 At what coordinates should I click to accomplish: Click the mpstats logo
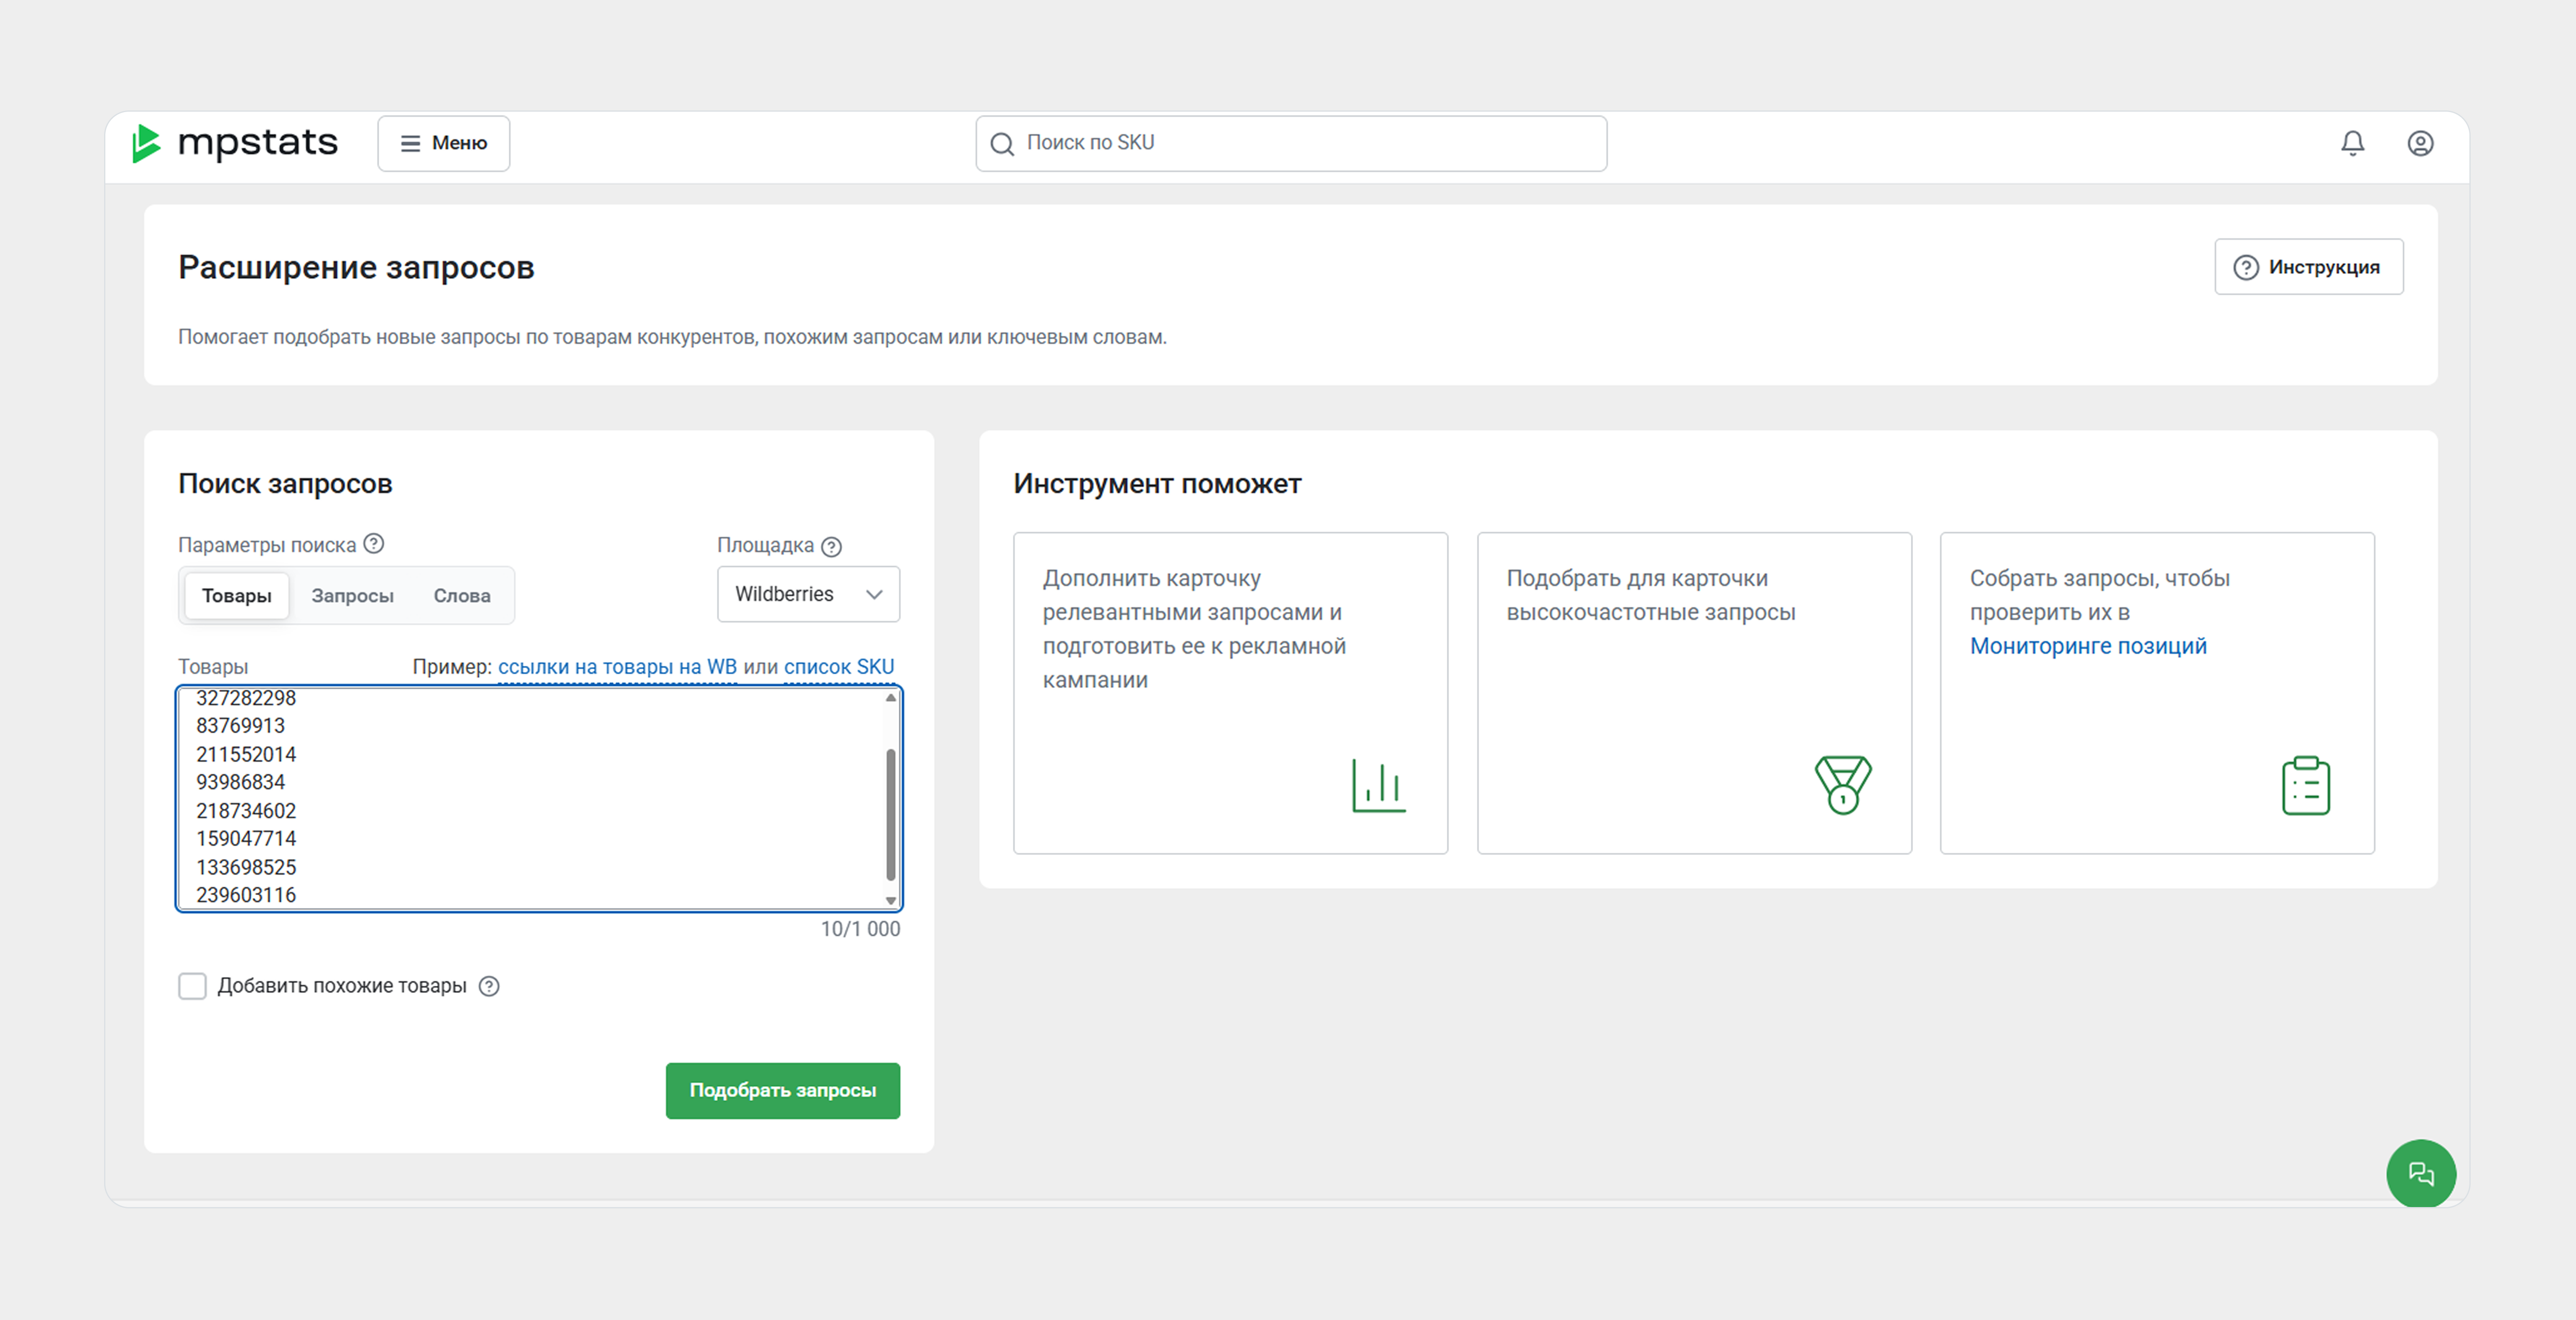[x=235, y=143]
